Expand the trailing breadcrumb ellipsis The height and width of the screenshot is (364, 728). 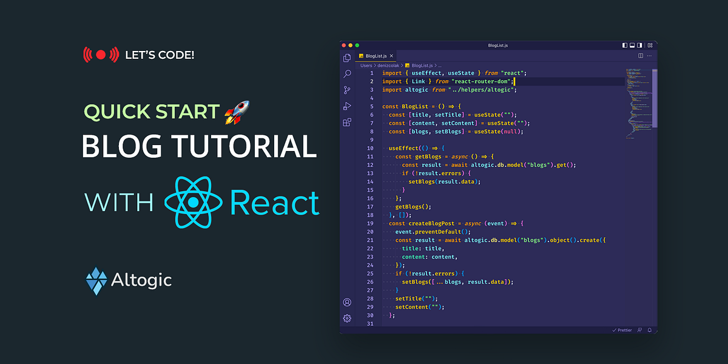click(x=440, y=65)
